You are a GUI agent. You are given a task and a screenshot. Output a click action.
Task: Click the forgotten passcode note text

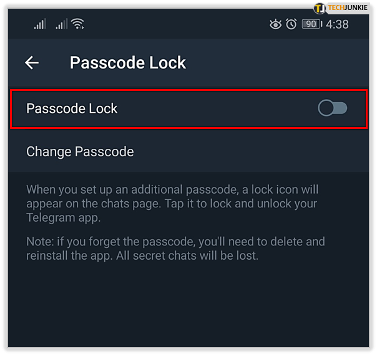click(175, 249)
